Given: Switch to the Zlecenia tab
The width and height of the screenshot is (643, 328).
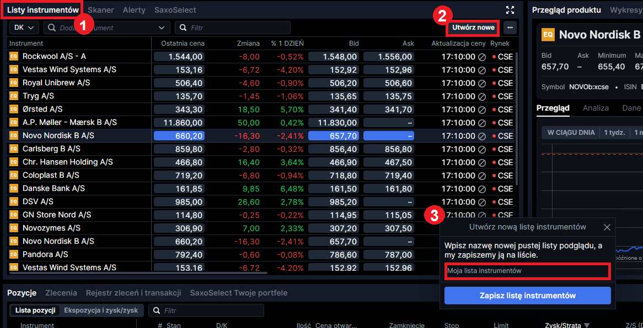Looking at the screenshot, I should 61,293.
